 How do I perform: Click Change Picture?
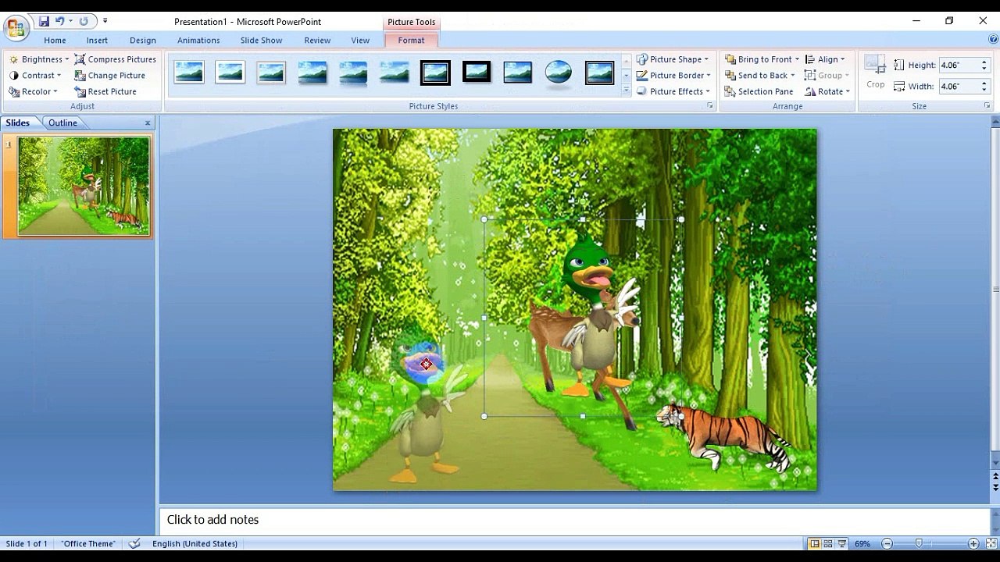click(x=110, y=76)
